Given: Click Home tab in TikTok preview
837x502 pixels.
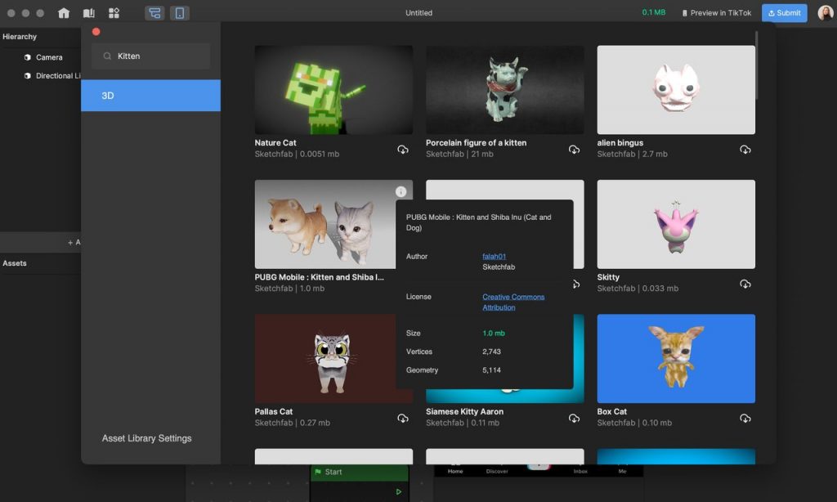Looking at the screenshot, I should pos(455,471).
